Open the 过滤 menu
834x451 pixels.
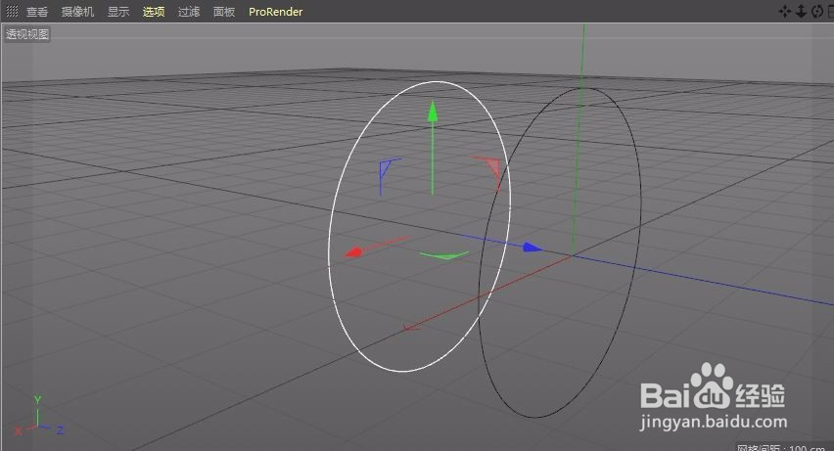point(188,11)
